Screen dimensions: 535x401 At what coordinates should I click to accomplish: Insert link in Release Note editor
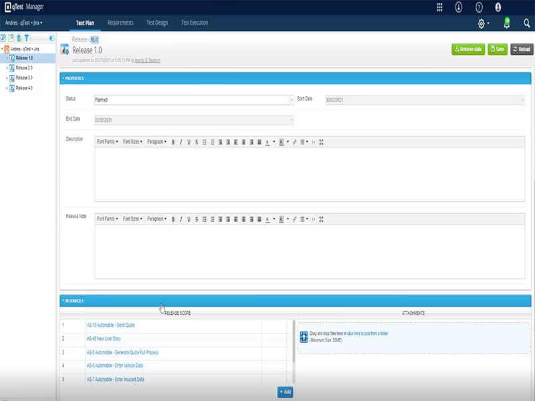click(294, 219)
